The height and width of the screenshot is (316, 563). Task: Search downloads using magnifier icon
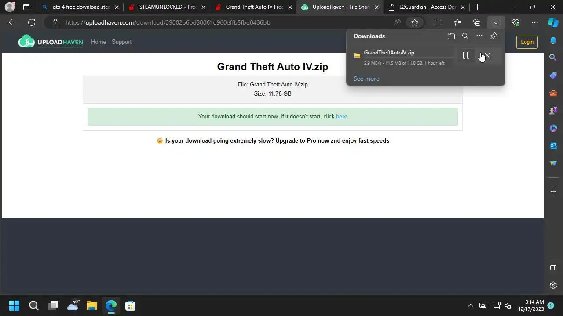tap(465, 36)
